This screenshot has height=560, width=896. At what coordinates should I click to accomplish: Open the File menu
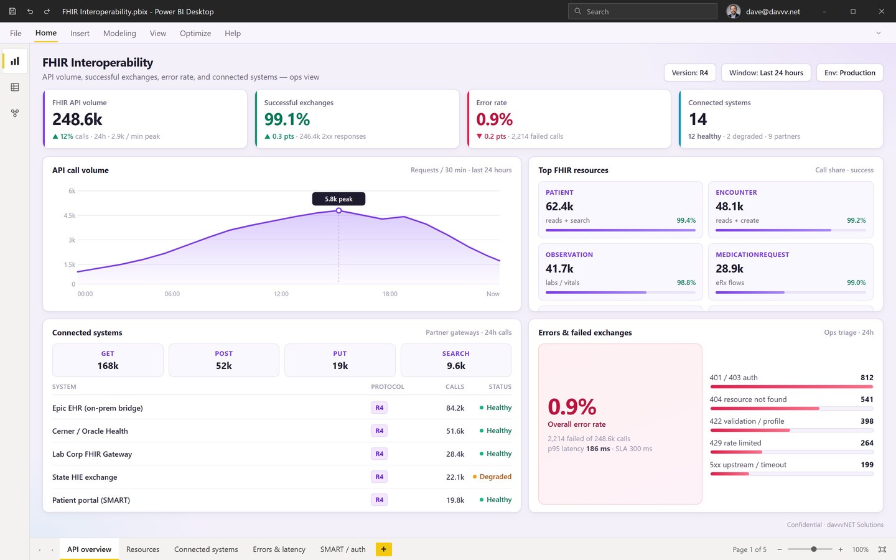(16, 34)
